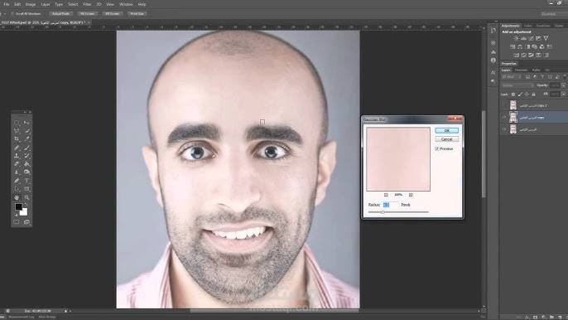This screenshot has width=568, height=320.
Task: Click the Fit Screen button
Action: click(87, 14)
